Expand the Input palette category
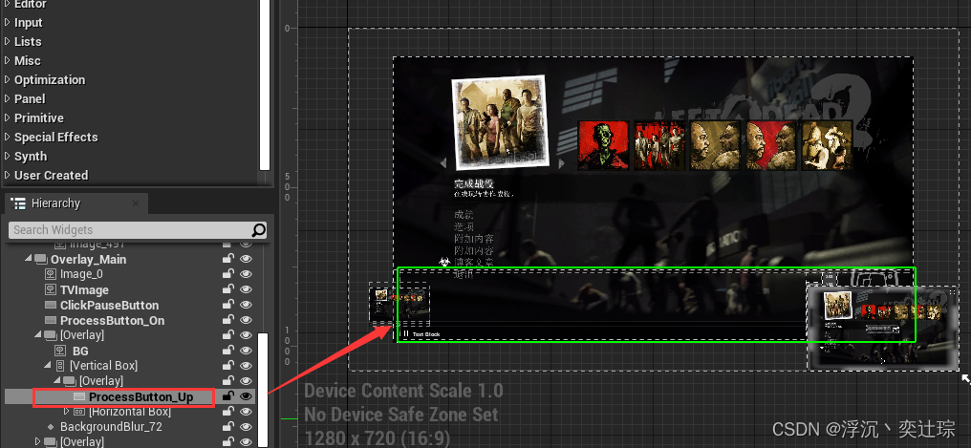Image resolution: width=971 pixels, height=448 pixels. (8, 22)
